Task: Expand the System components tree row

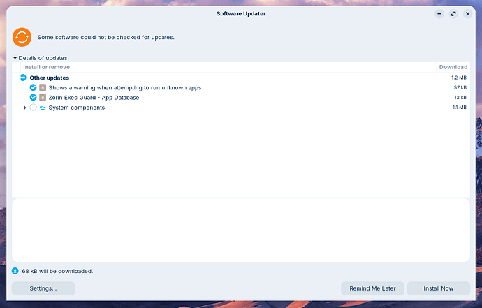Action: coord(25,108)
